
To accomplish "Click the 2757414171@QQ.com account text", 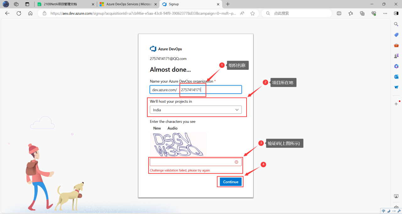I will point(168,59).
